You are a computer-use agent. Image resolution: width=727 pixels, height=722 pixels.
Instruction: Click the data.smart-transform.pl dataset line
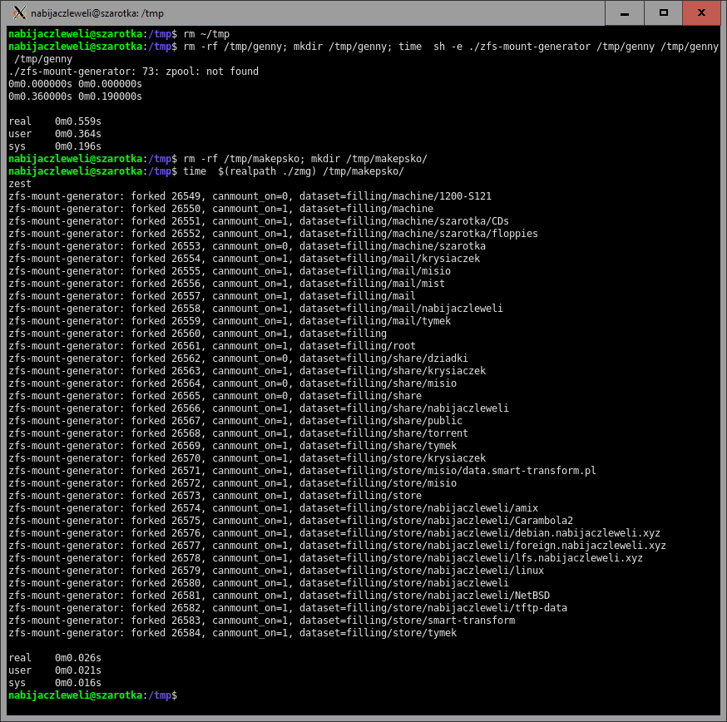[x=302, y=471]
